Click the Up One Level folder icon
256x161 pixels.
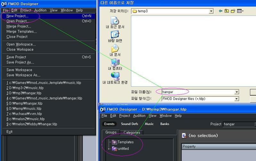(x=227, y=11)
